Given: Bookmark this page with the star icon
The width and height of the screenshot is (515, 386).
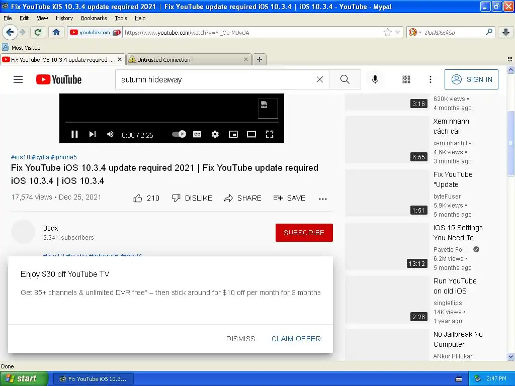Looking at the screenshot, I should (x=388, y=32).
